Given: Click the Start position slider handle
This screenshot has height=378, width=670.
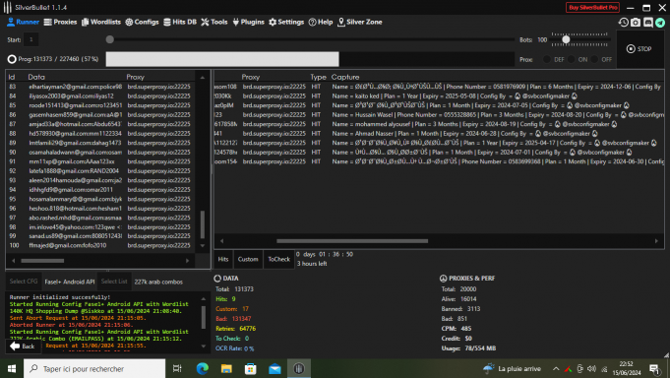Looking at the screenshot, I should point(110,39).
